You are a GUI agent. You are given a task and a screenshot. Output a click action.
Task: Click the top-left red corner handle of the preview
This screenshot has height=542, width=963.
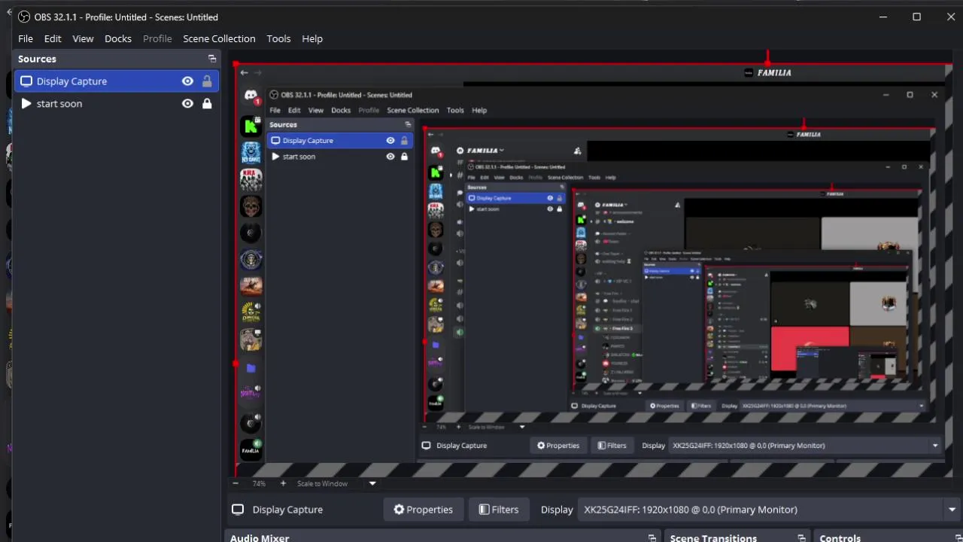tap(236, 65)
